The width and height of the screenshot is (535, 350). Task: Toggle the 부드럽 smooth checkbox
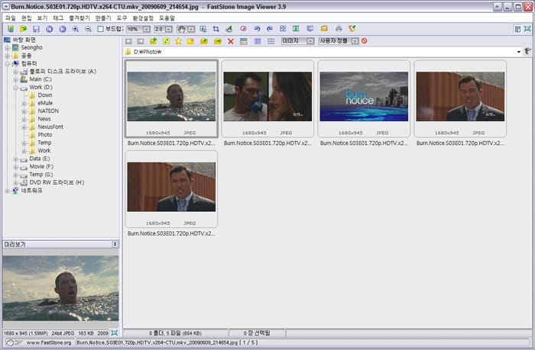100,29
